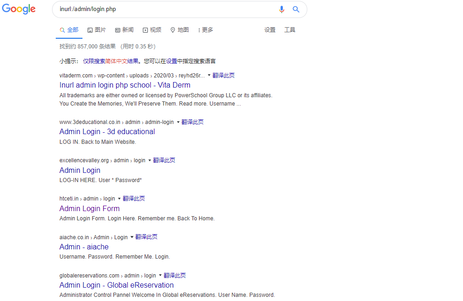Open the 工具 tools menu
This screenshot has height=301, width=463.
coord(290,30)
